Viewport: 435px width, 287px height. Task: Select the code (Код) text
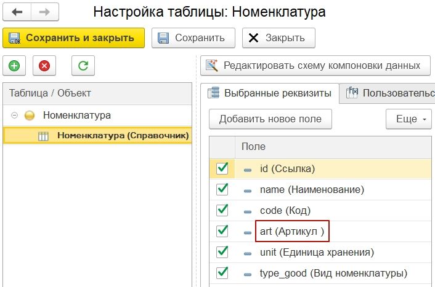[x=285, y=211]
